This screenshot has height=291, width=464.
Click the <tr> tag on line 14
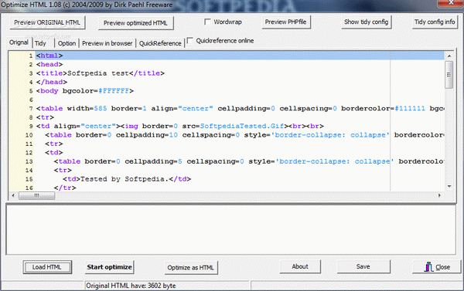click(x=63, y=171)
